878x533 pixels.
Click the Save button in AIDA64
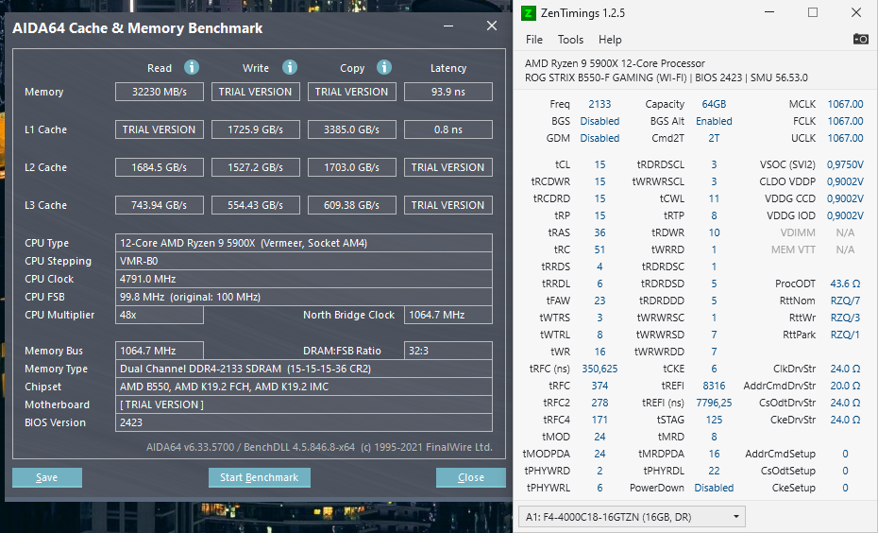pyautogui.click(x=47, y=477)
